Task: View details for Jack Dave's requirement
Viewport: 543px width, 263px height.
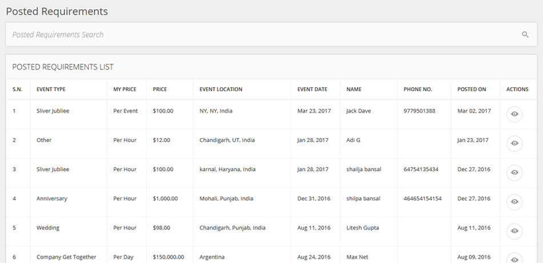Action: pos(514,114)
